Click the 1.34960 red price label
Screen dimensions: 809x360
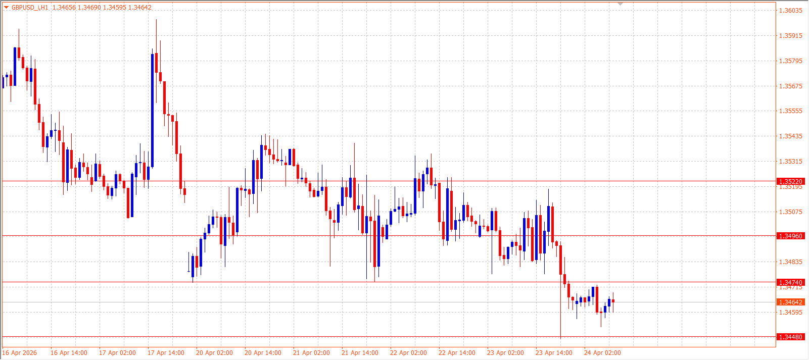click(x=790, y=236)
